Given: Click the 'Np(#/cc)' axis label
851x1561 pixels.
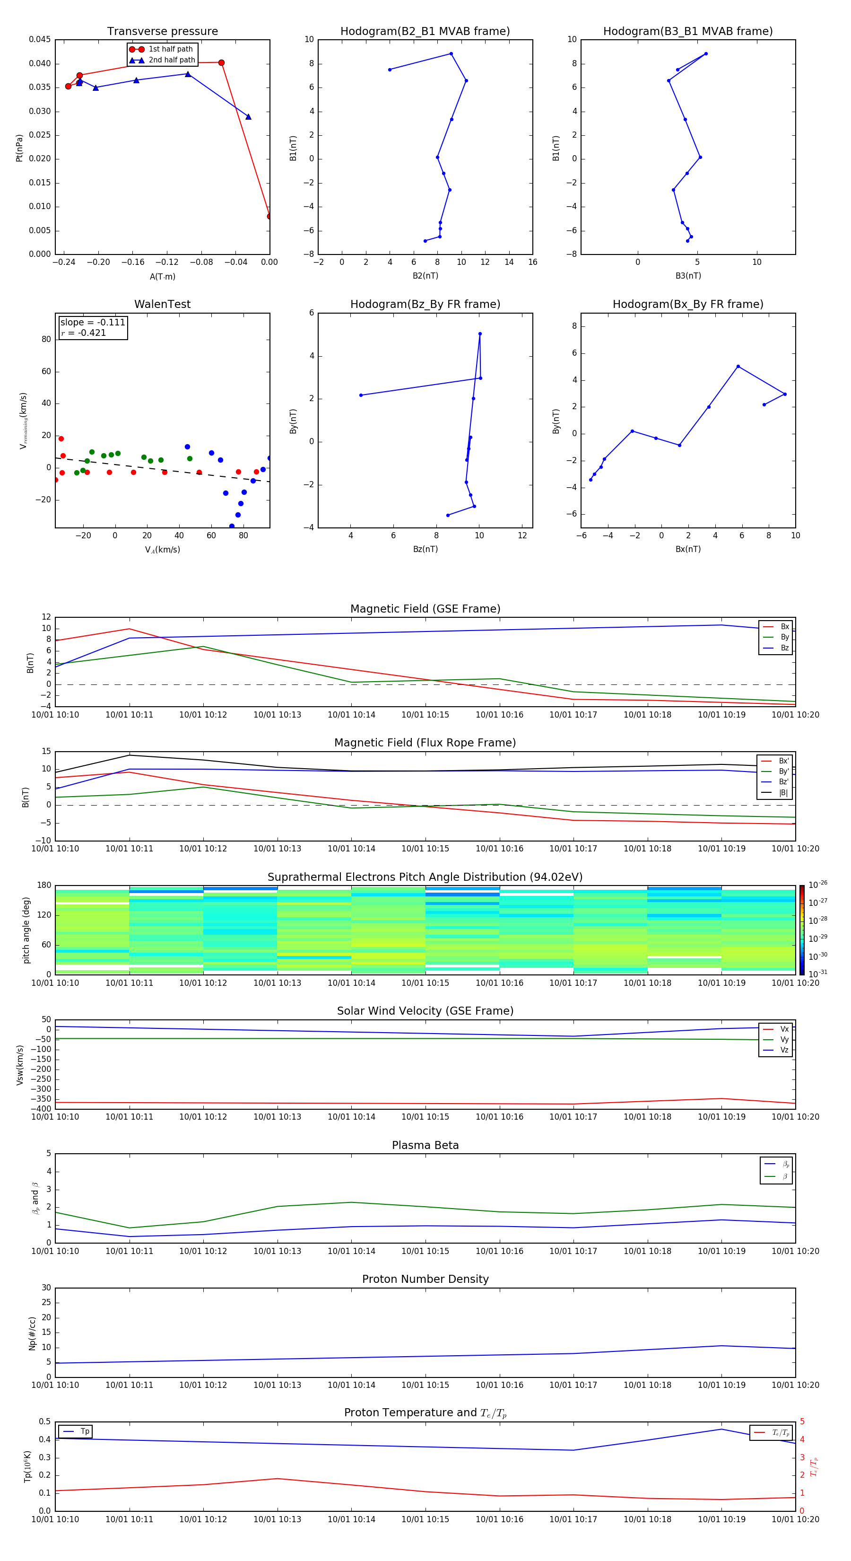Looking at the screenshot, I should pyautogui.click(x=32, y=1333).
